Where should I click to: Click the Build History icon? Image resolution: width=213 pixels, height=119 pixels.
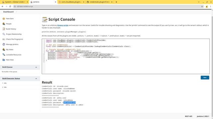(4, 29)
